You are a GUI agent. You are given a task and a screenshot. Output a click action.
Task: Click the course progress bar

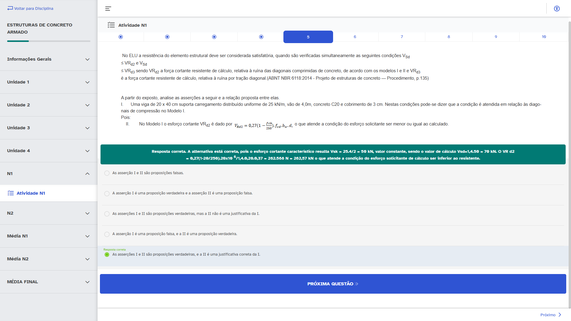tap(48, 41)
